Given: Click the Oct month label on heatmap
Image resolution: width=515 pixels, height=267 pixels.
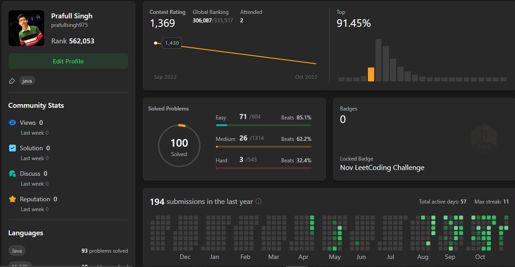Looking at the screenshot, I should pos(480,257).
